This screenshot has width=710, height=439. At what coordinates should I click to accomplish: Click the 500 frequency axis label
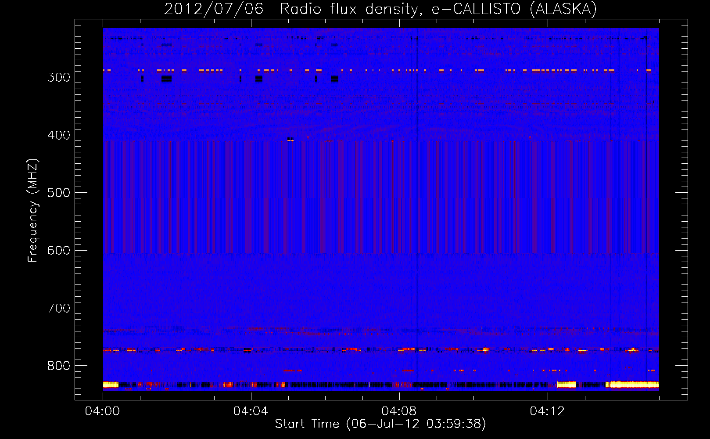tap(59, 193)
